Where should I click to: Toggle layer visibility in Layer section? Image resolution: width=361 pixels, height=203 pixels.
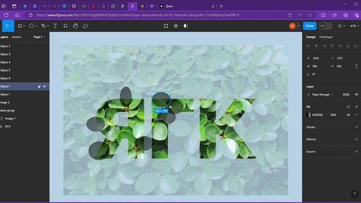click(356, 95)
